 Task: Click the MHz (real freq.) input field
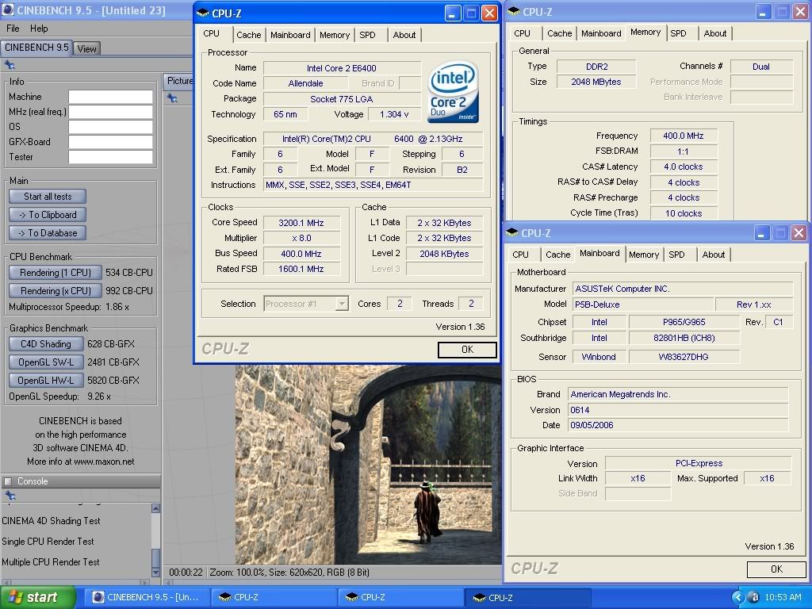click(x=111, y=112)
